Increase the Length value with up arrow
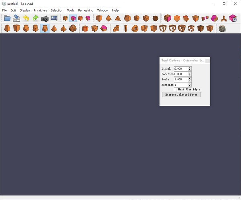 190,67
